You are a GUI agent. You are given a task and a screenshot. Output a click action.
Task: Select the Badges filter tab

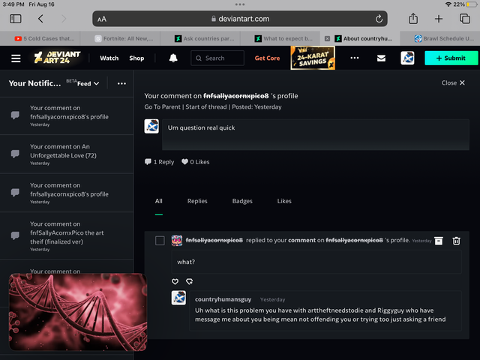click(x=242, y=201)
